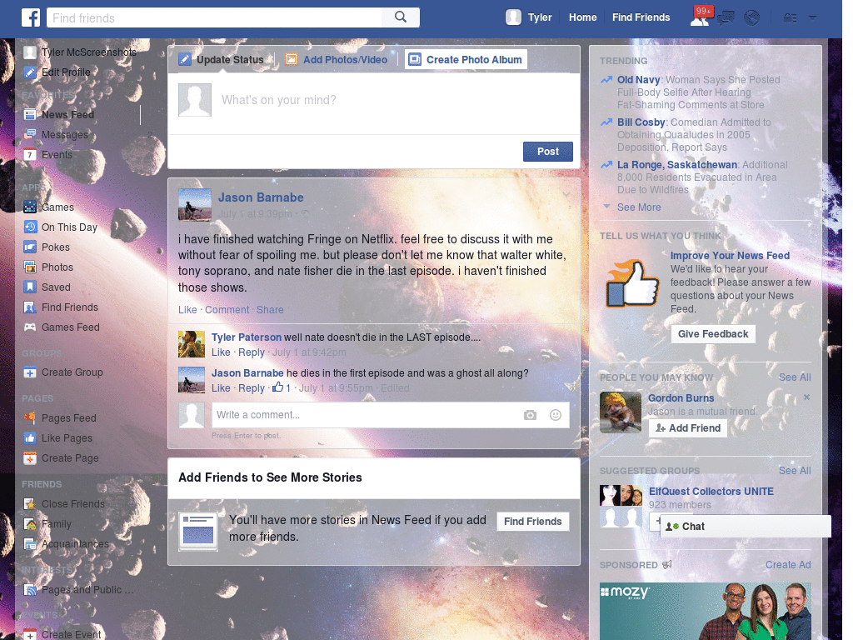Open the emoji sticker picker
Screen dimensions: 853x640
point(556,415)
